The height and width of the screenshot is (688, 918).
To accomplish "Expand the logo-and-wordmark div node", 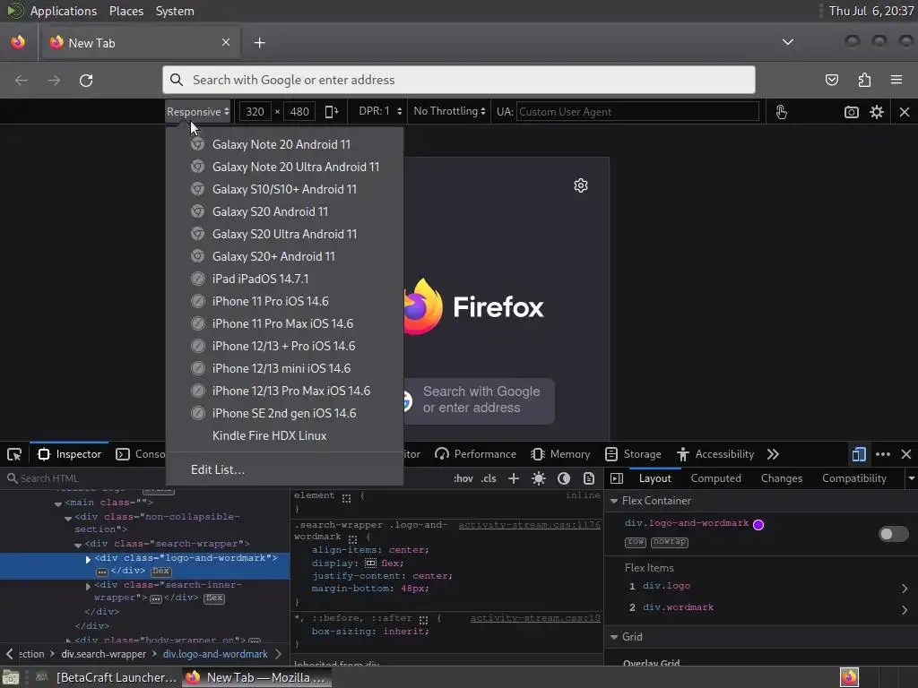I will 88,559.
